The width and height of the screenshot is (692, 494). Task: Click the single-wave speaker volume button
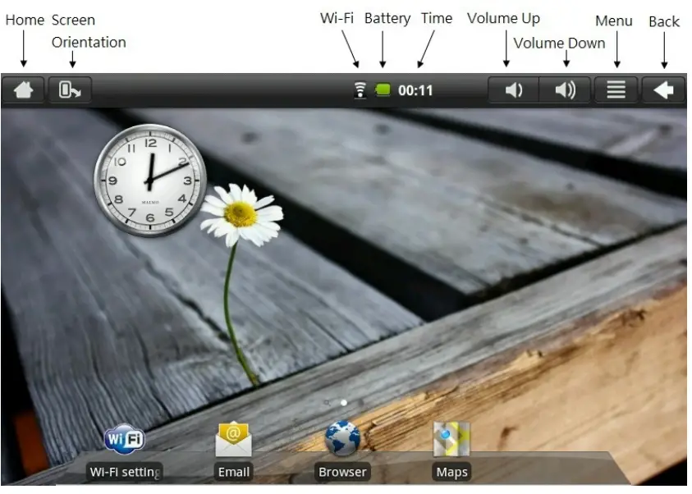[x=513, y=90]
